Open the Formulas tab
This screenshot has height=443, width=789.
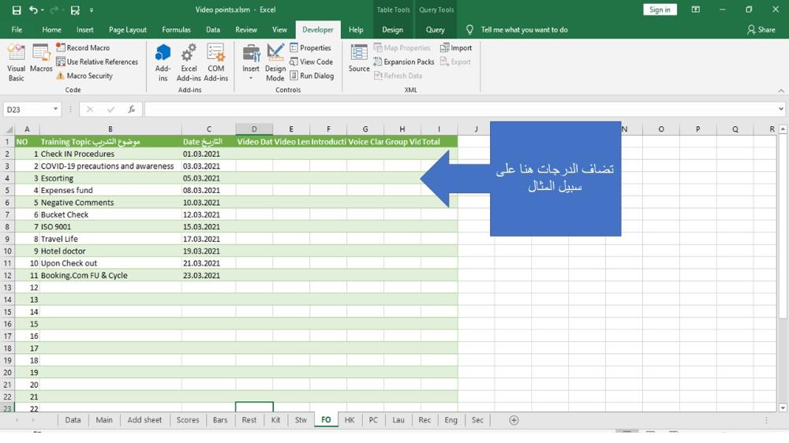tap(176, 30)
